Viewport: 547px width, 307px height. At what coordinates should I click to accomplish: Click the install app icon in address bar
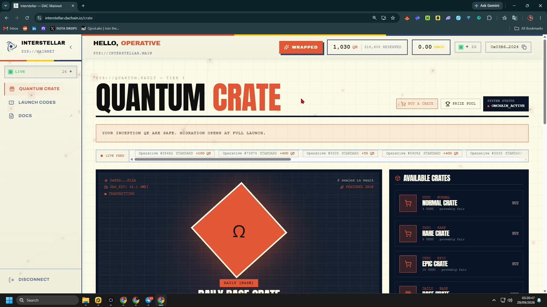(x=383, y=18)
